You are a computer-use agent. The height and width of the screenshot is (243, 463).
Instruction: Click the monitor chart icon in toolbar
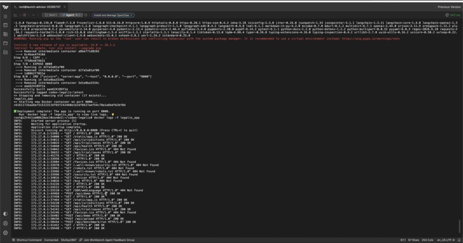[16, 15]
